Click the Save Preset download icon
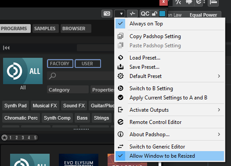This screenshot has width=231, height=166. click(x=120, y=67)
